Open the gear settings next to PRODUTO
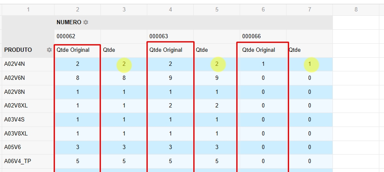 [x=49, y=50]
